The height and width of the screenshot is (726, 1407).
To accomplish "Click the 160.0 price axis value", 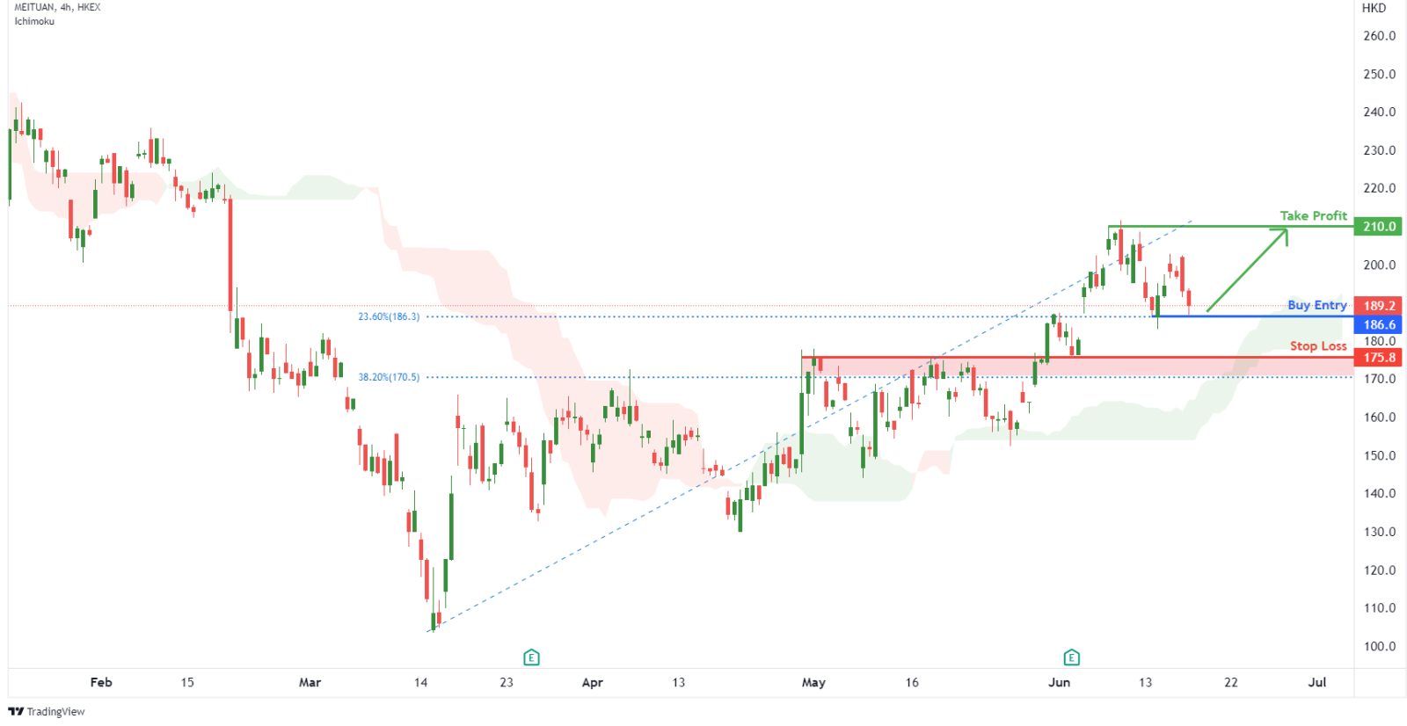I will [1379, 417].
